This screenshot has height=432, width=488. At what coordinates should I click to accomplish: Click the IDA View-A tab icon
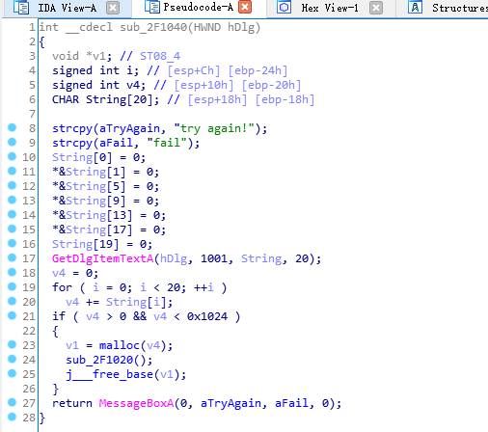pos(21,8)
